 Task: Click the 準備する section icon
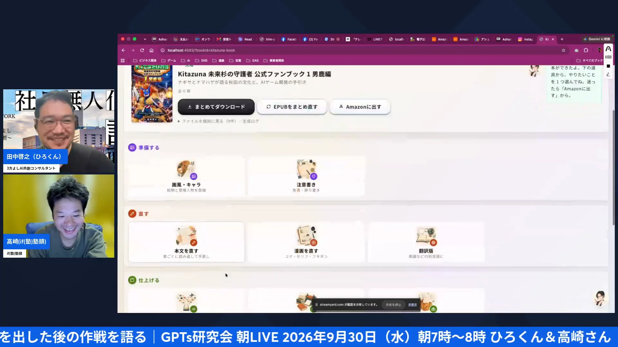click(132, 147)
